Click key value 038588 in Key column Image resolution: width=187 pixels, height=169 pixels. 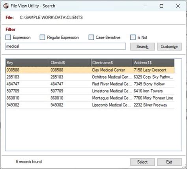[13, 70]
